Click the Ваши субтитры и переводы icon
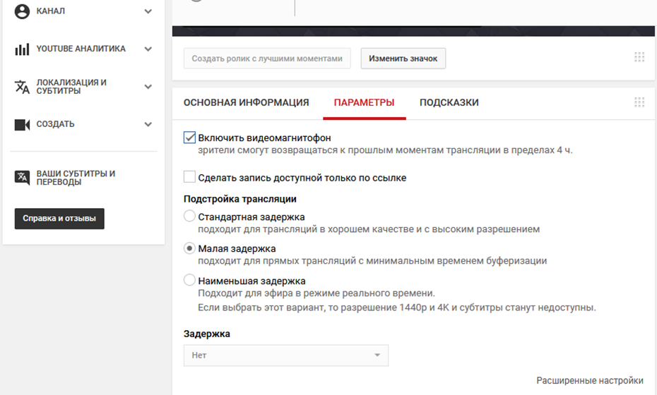Screen dimensions: 657x395 (x=22, y=177)
